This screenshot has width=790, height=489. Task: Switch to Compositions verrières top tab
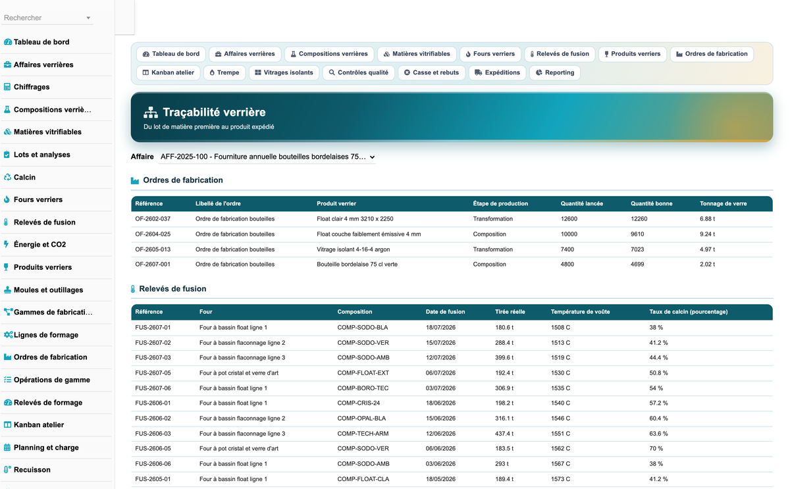pos(330,54)
